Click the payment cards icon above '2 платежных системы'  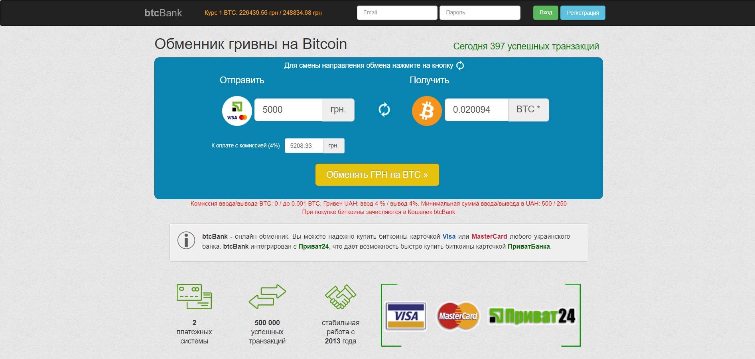[194, 296]
